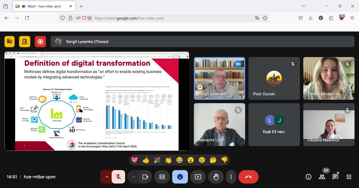Toggle the muted microphone button
The height and width of the screenshot is (188, 359).
click(x=118, y=177)
